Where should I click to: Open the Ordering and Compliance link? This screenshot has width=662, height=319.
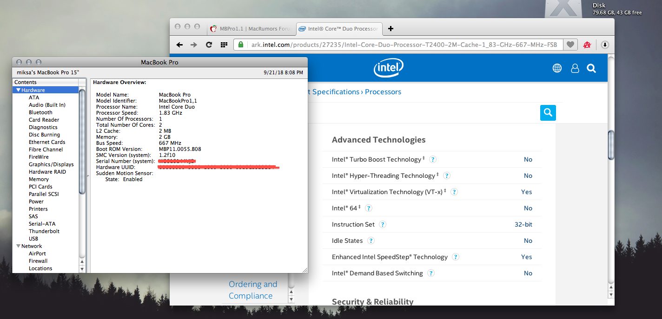[x=253, y=290]
